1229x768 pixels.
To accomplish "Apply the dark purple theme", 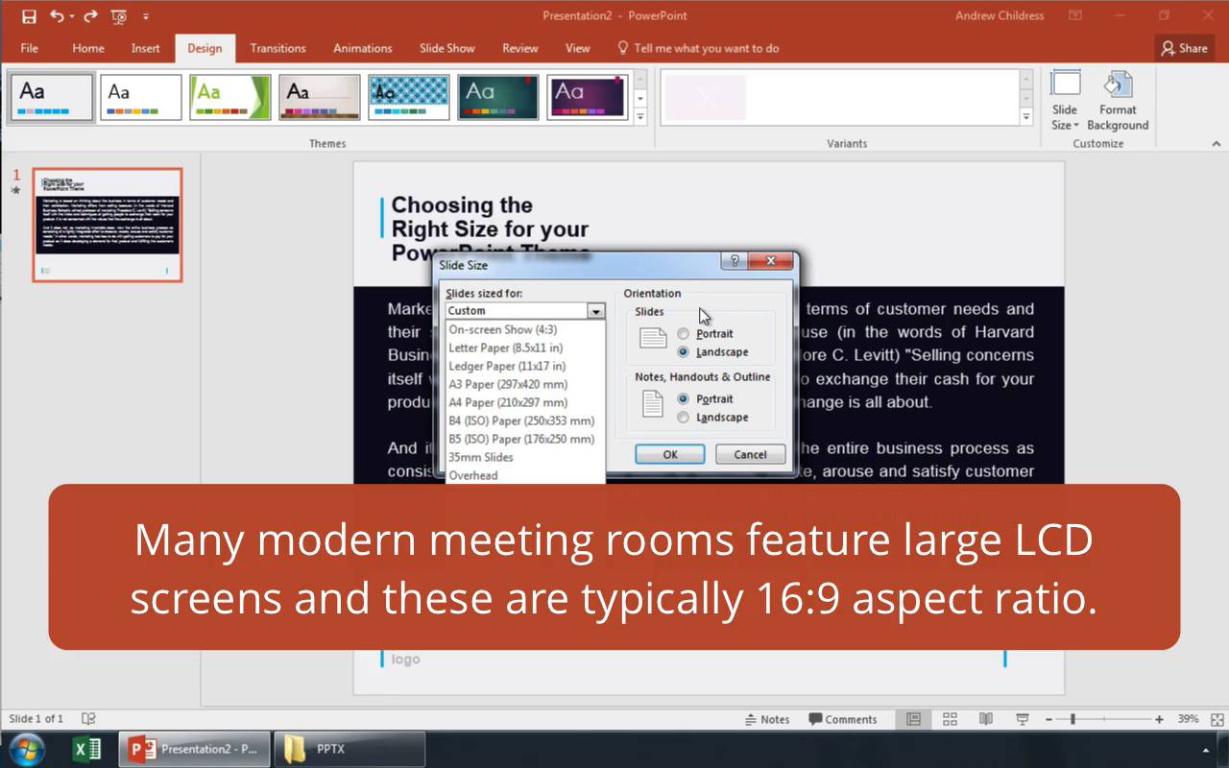I will (588, 97).
